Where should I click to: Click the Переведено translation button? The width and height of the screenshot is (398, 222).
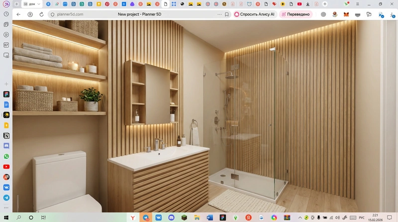pos(296,14)
